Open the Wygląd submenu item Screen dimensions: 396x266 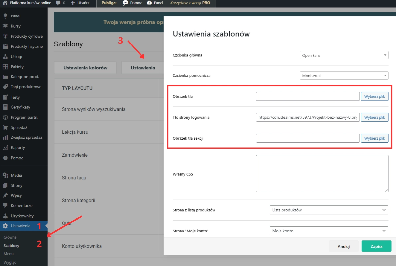(x=10, y=262)
